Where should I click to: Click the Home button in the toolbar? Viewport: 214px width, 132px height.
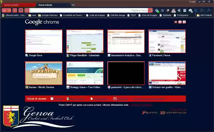21,10
